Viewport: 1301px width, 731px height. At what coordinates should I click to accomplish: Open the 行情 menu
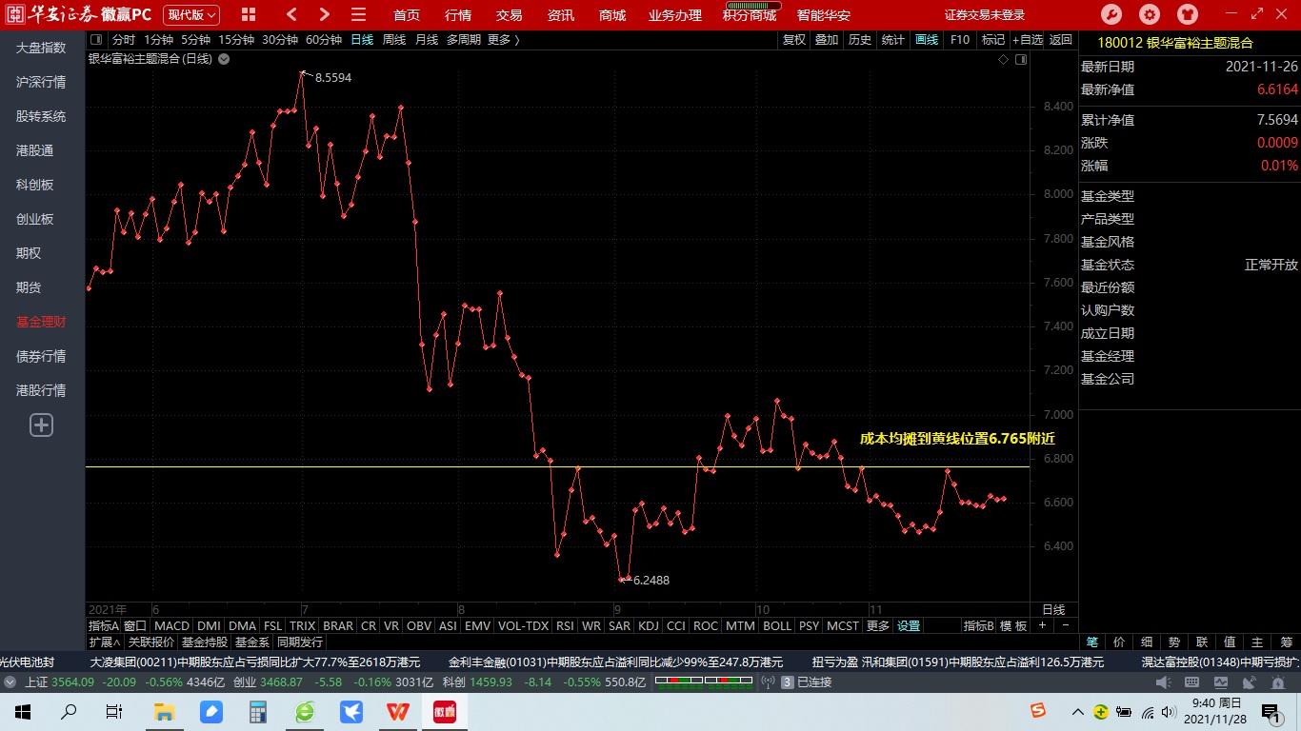coord(458,15)
